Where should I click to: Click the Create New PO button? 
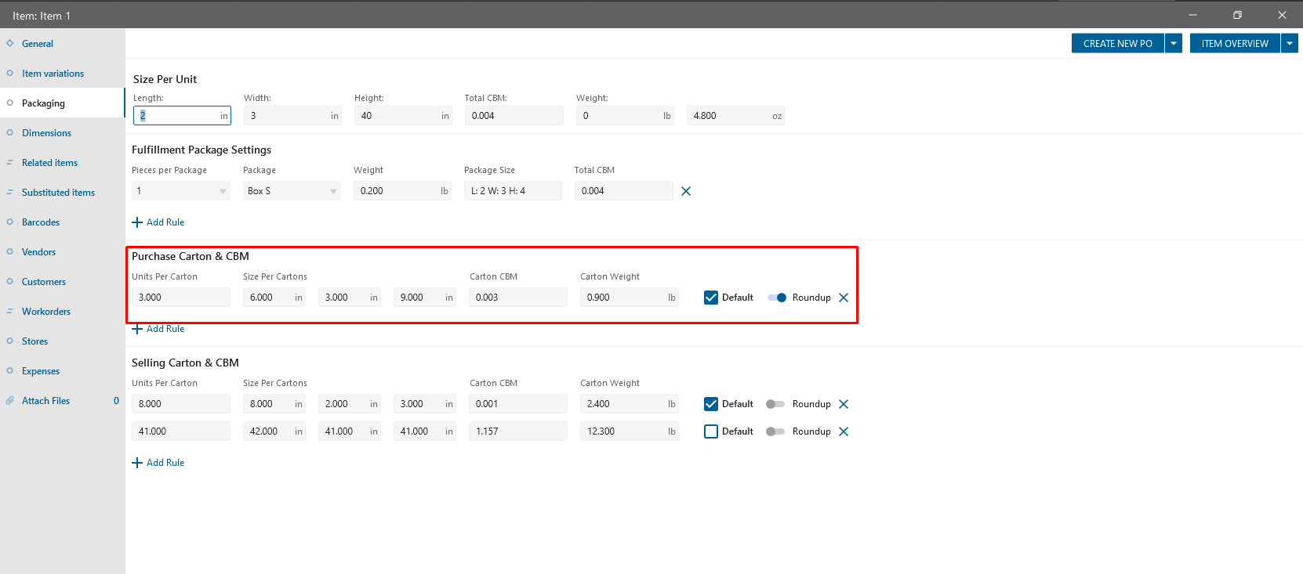[1118, 44]
